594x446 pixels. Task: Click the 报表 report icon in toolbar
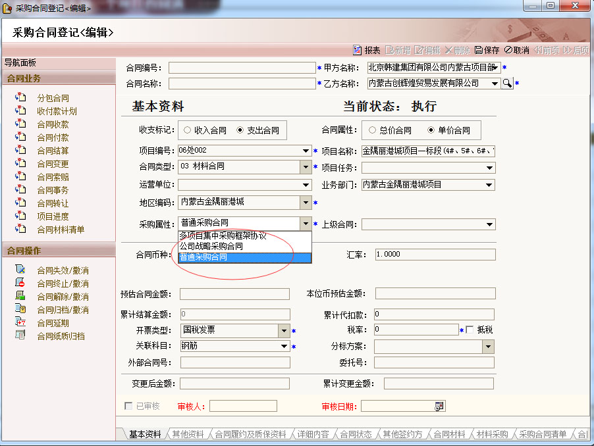tap(357, 50)
